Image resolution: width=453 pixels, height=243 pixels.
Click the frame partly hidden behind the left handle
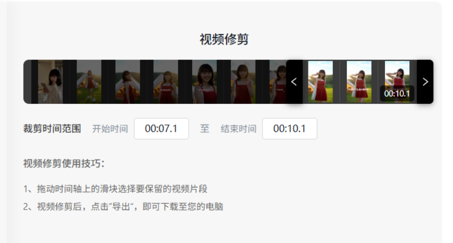coord(278,82)
